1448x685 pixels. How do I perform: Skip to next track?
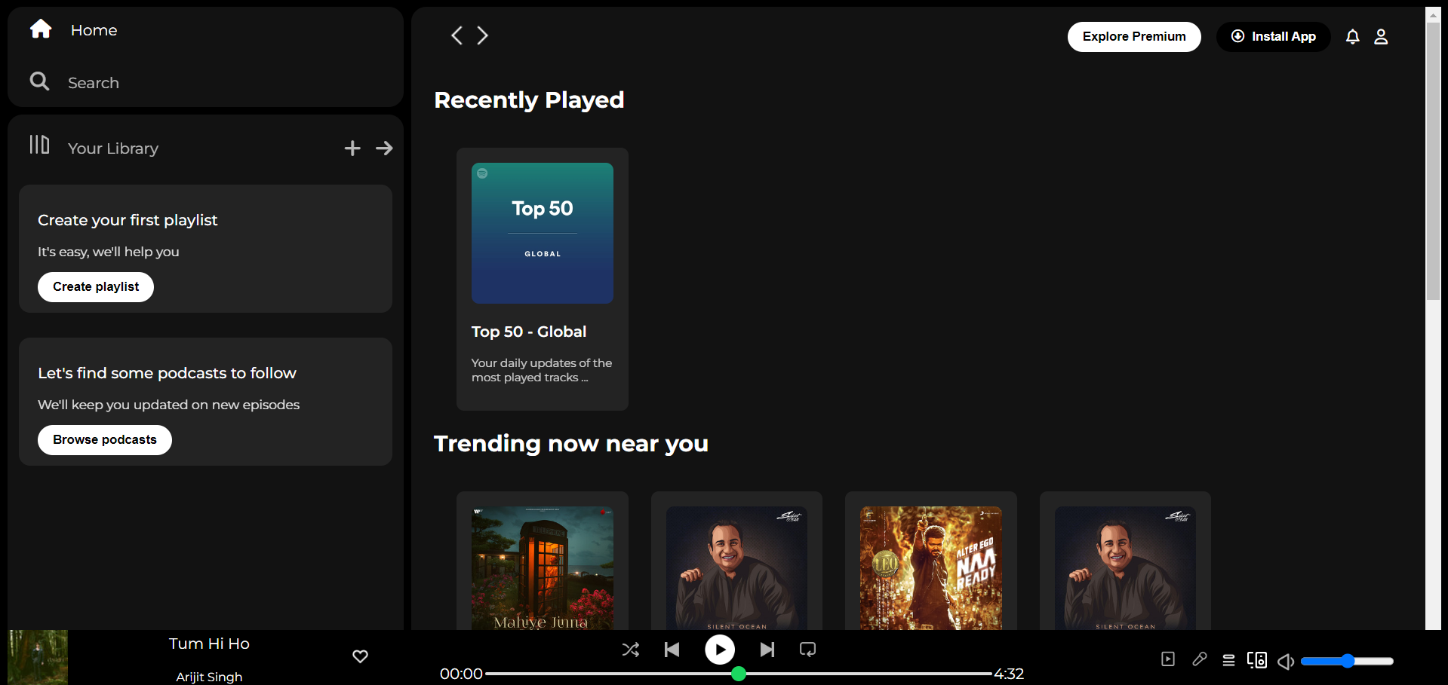point(767,650)
